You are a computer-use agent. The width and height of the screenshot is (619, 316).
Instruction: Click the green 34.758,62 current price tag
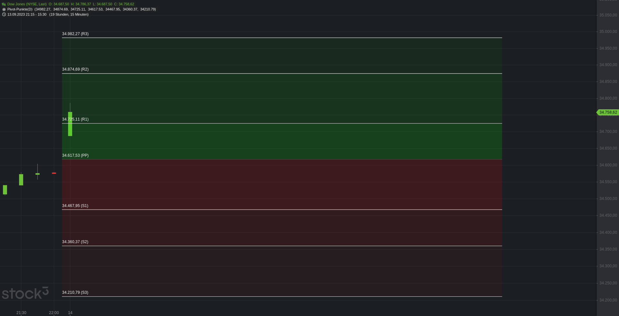(x=608, y=113)
